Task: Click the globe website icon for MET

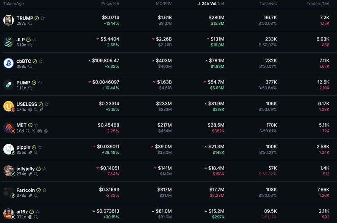Action: (45, 131)
